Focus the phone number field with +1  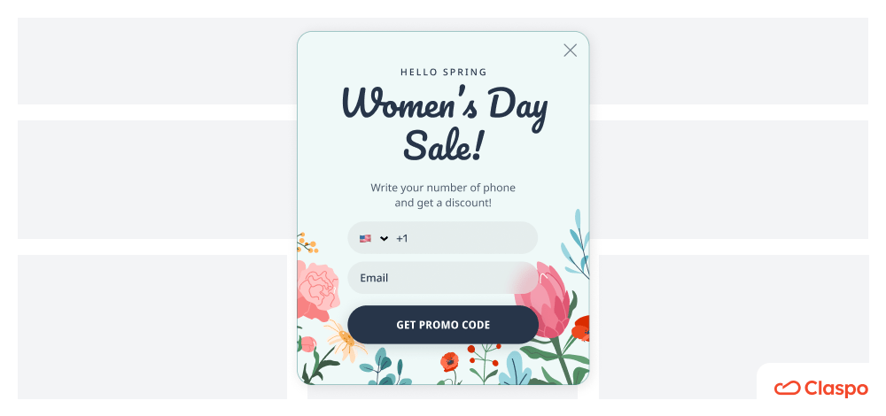(442, 237)
